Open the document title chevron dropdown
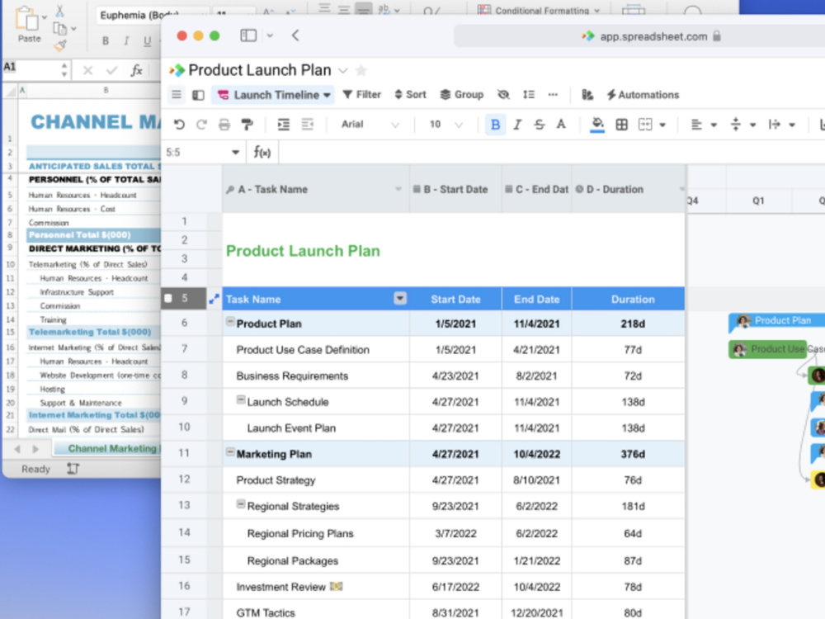The width and height of the screenshot is (825, 619). pyautogui.click(x=342, y=70)
